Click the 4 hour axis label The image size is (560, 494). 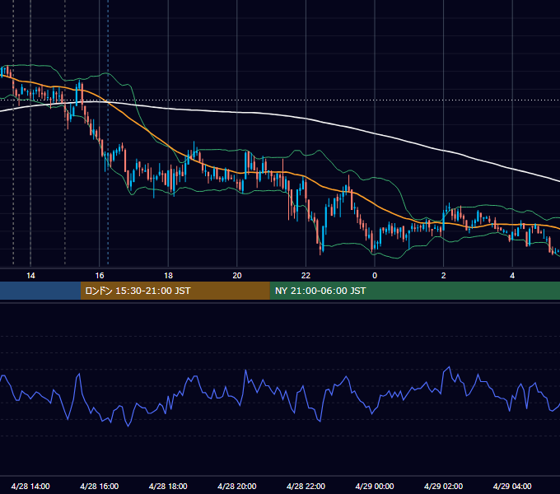pos(512,276)
